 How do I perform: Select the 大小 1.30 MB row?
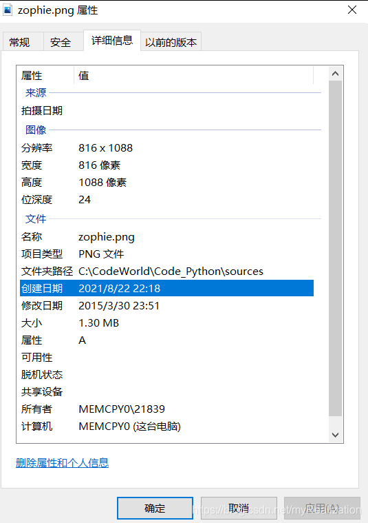pos(167,323)
